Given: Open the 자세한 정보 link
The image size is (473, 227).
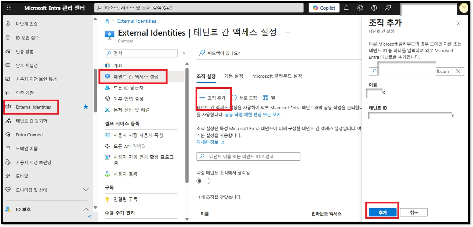Looking at the screenshot, I should pos(210,142).
